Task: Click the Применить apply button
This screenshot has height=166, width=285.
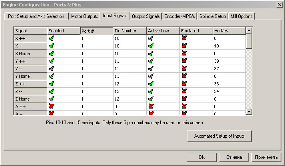Action: [x=266, y=157]
